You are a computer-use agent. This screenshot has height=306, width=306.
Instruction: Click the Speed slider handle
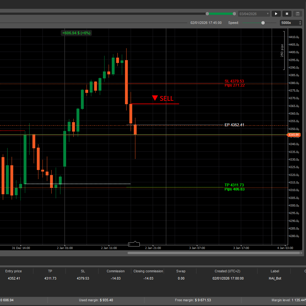263,23
